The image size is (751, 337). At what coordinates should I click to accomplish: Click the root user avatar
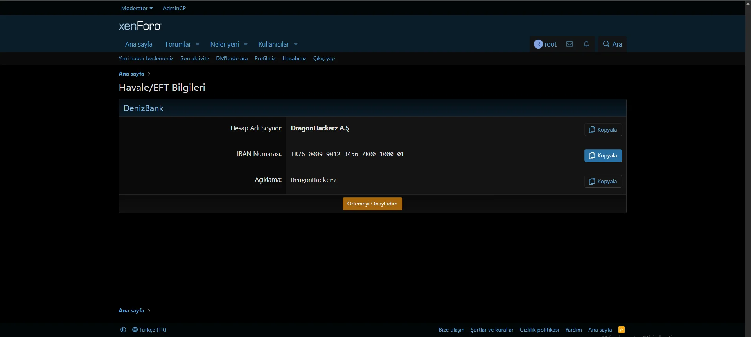click(538, 44)
